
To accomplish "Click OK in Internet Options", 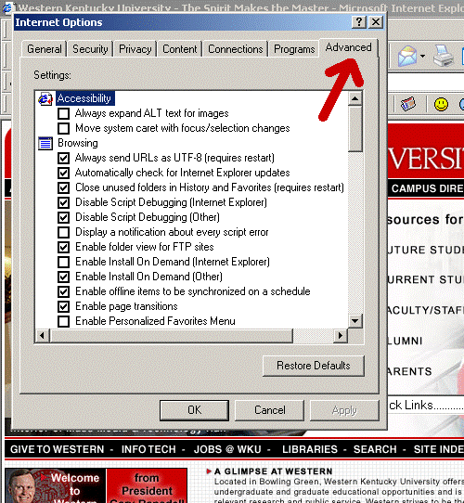I will click(x=195, y=410).
